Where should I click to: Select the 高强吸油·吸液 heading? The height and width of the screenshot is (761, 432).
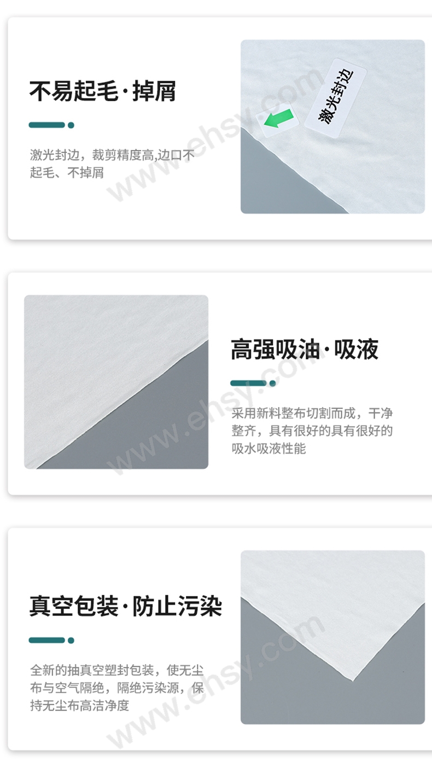pos(305,350)
